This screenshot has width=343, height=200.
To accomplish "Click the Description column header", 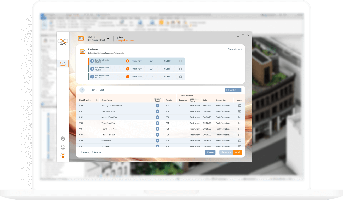I will [x=221, y=100].
